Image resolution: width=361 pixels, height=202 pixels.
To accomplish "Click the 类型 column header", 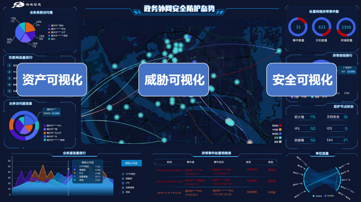I will click(249, 162).
